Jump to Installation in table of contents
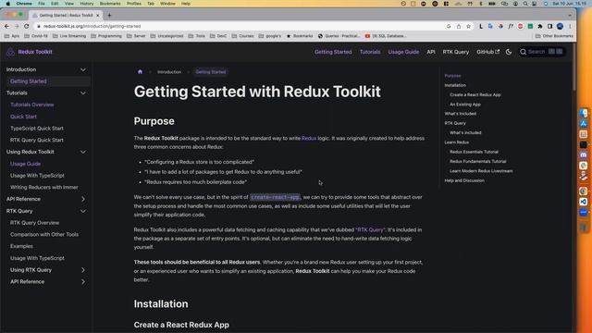The width and height of the screenshot is (592, 333). coord(455,85)
